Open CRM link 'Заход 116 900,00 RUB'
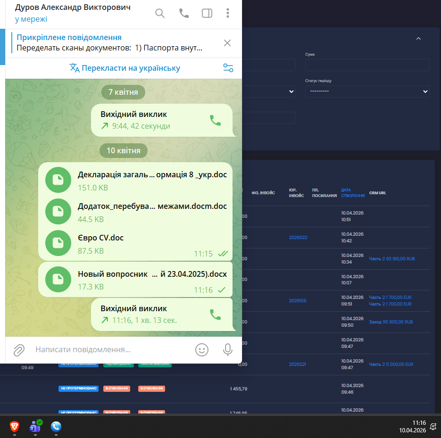441x438 pixels. tap(391, 322)
